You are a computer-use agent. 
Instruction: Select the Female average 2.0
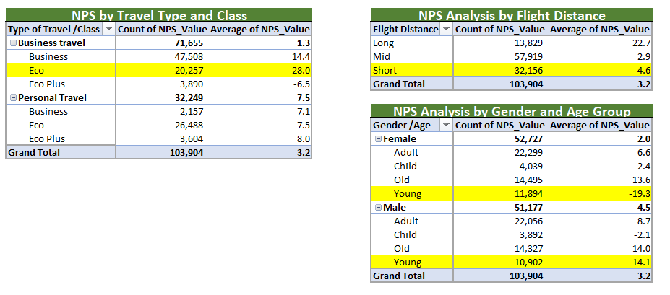[645, 139]
